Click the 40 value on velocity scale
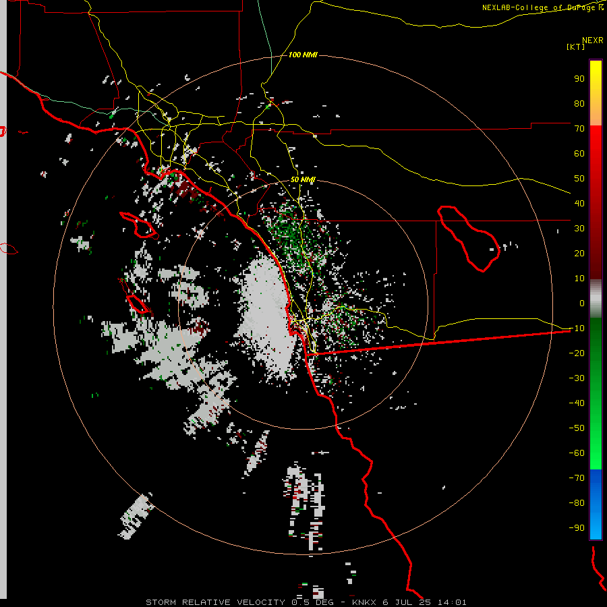This screenshot has height=607, width=607. tap(579, 204)
